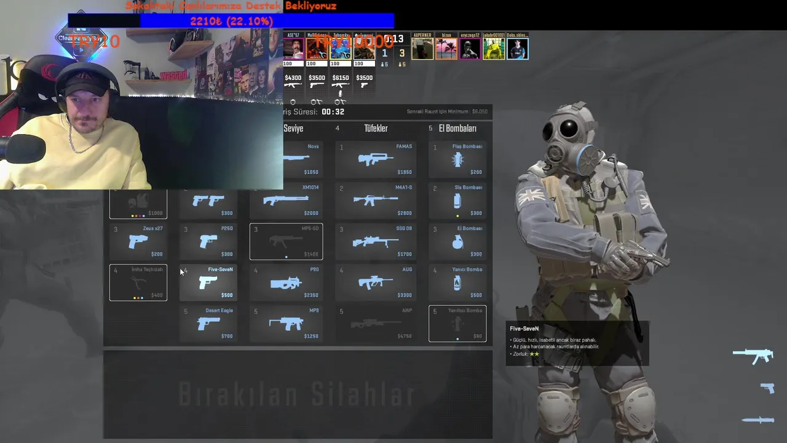
Task: Select the greyed-out AWP slot
Action: pos(375,324)
